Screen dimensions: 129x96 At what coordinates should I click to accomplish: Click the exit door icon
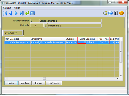pyautogui.click(x=116, y=13)
